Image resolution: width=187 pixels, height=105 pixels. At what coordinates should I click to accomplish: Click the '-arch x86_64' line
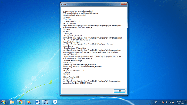67,34
